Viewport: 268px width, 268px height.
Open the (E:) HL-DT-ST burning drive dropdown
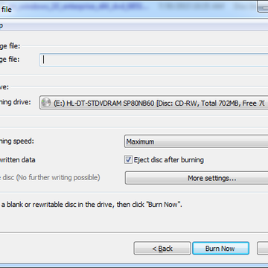[x=154, y=103]
